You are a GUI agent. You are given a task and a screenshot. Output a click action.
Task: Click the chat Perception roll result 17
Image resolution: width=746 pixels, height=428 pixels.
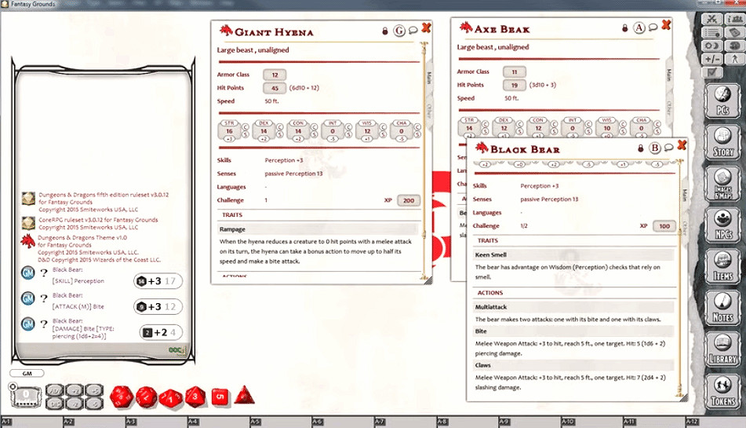click(x=170, y=281)
